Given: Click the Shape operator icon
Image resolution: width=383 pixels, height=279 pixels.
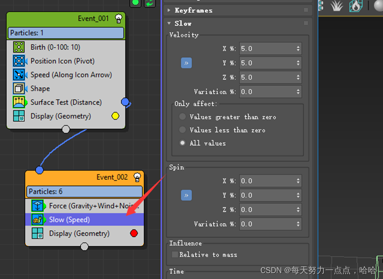Looking at the screenshot, I should 18,88.
